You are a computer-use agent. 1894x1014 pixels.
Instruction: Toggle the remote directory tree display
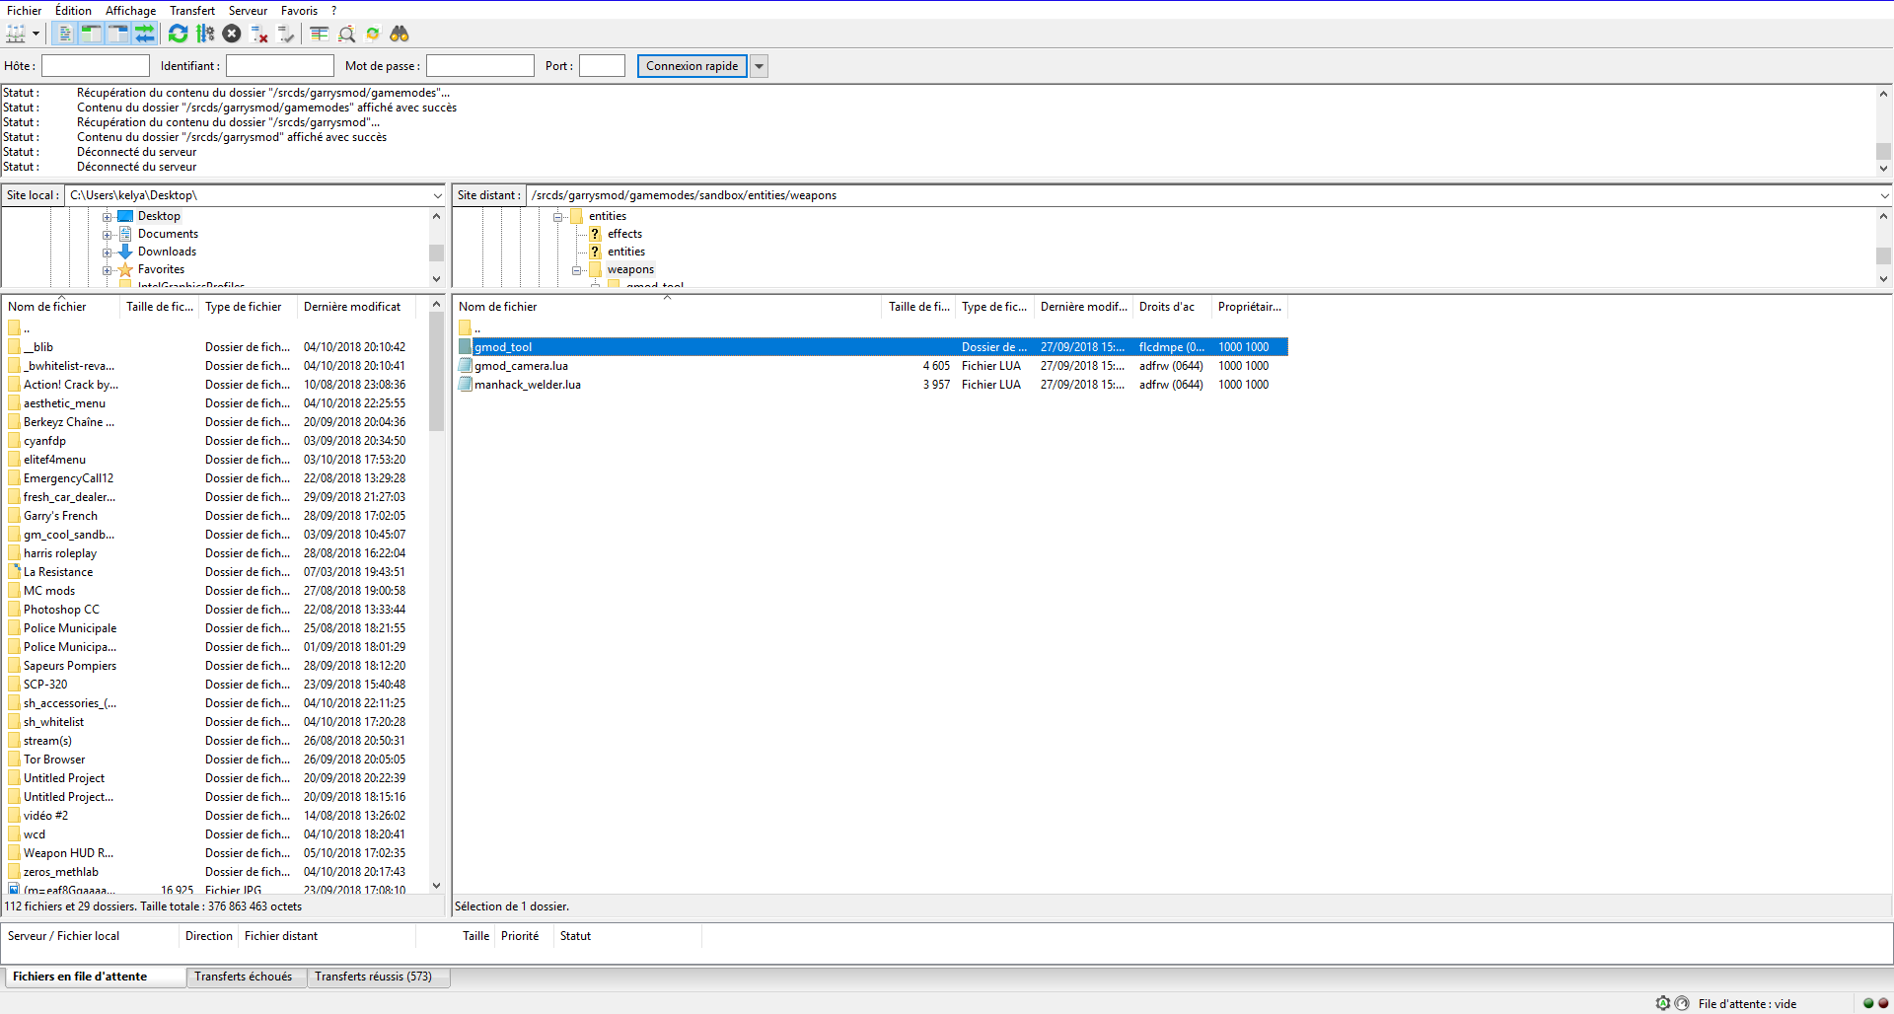117,34
